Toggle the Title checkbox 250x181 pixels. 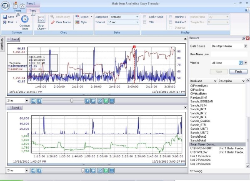pos(145,22)
